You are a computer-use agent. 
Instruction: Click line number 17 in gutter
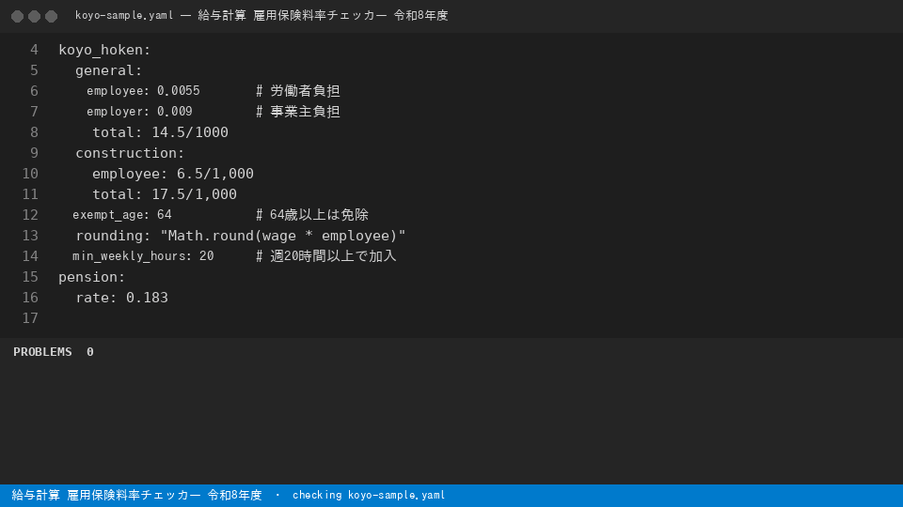point(30,318)
